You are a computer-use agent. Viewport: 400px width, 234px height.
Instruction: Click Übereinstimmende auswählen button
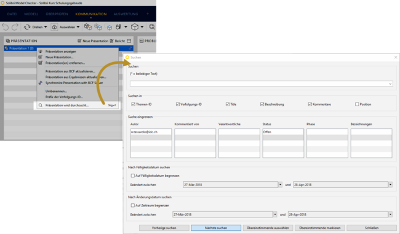(x=268, y=228)
